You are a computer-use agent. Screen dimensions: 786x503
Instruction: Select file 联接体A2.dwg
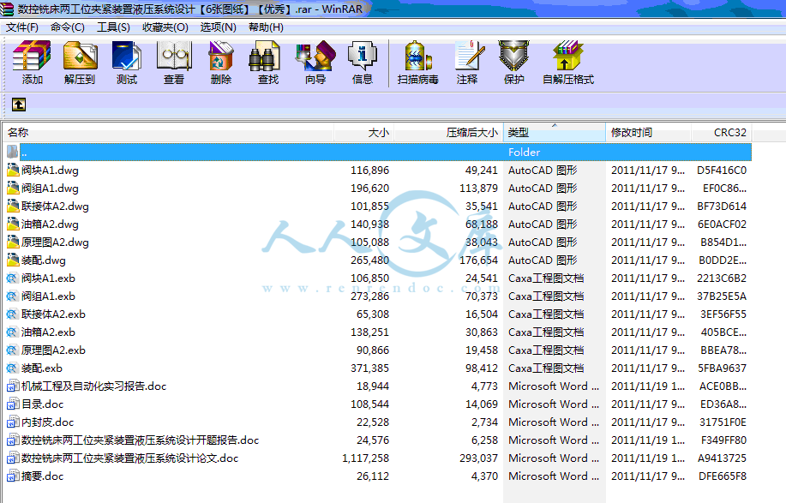55,207
